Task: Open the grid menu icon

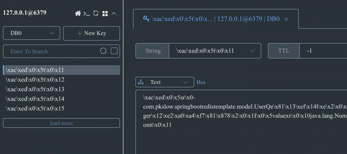Action: (105, 14)
